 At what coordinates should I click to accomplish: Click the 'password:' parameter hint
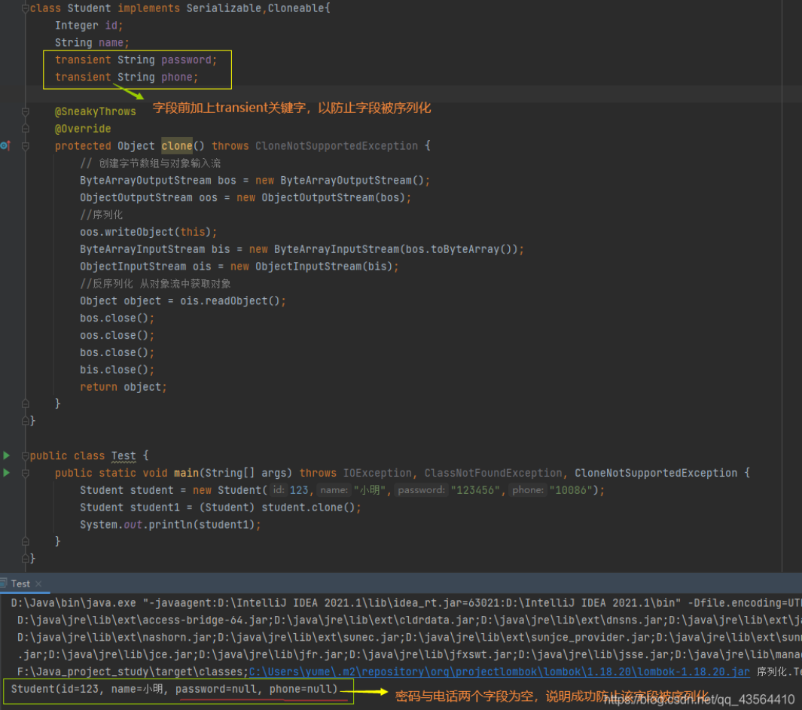421,490
